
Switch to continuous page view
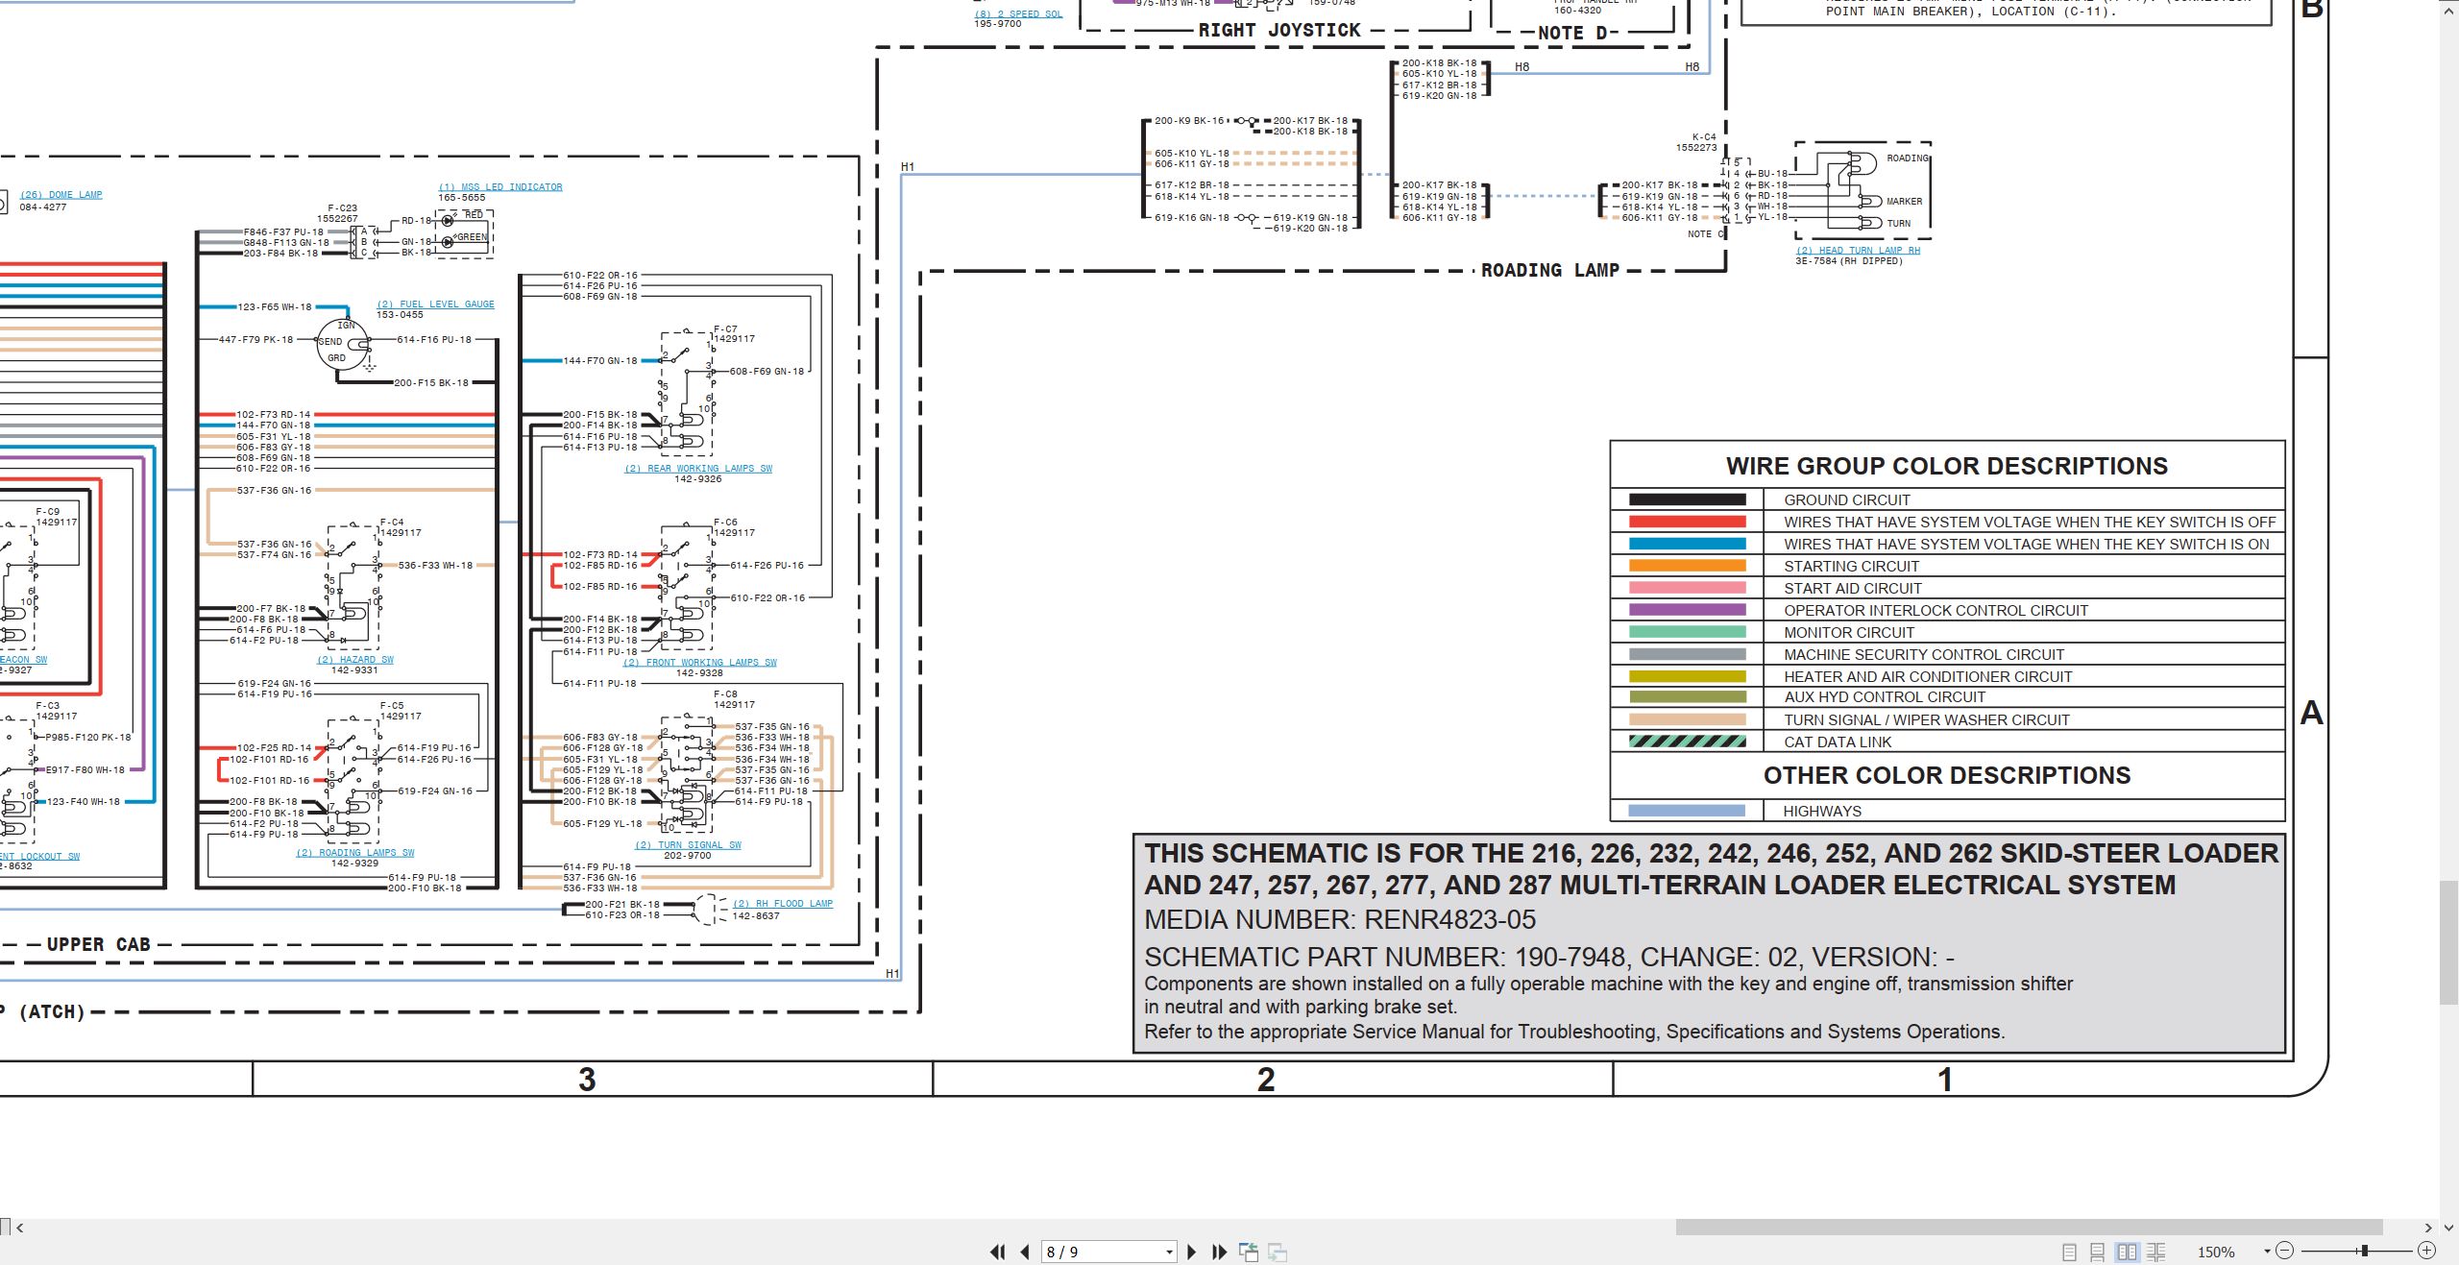click(2098, 1252)
